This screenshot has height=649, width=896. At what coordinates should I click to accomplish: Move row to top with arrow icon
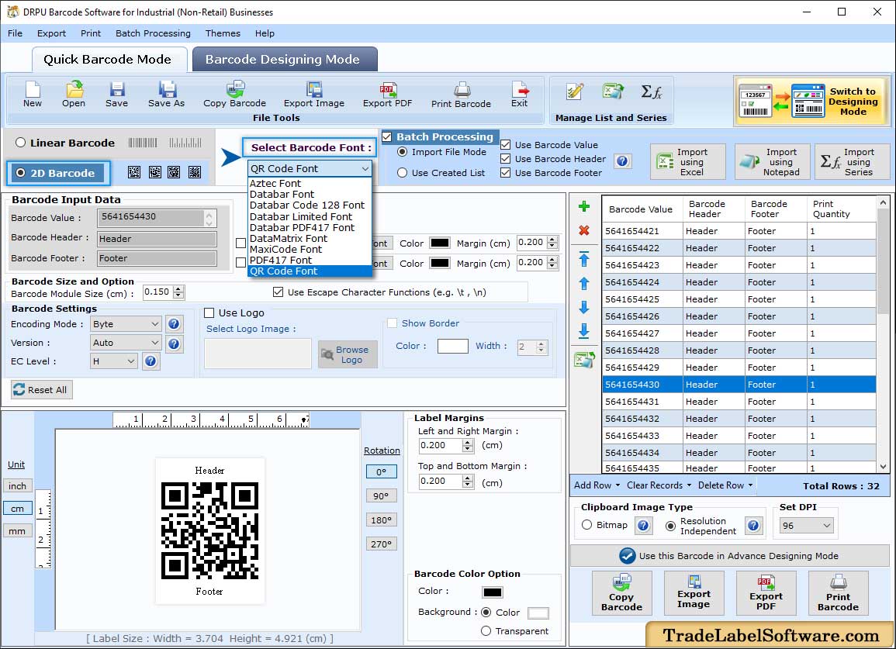[x=584, y=259]
